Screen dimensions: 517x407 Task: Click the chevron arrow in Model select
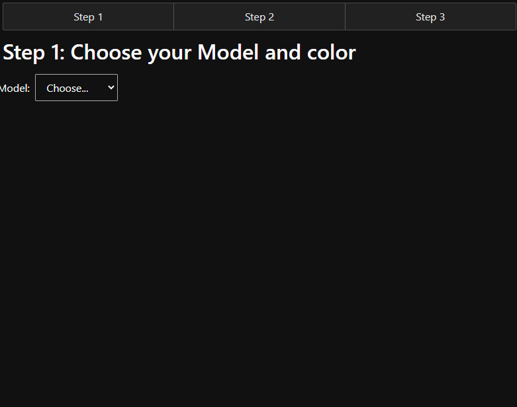(x=111, y=88)
